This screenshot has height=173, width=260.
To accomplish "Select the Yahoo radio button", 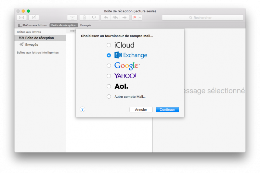I will (x=109, y=76).
